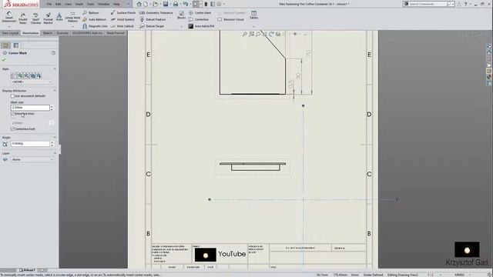Expand the Blocks dropdown arrow
493x277 pixels.
click(x=182, y=26)
